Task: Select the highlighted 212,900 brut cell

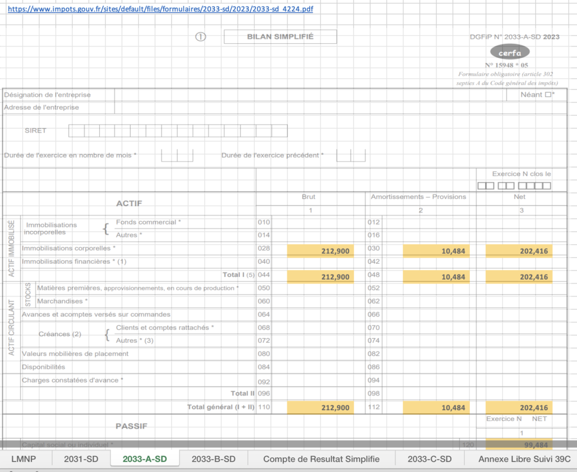Action: (x=321, y=250)
